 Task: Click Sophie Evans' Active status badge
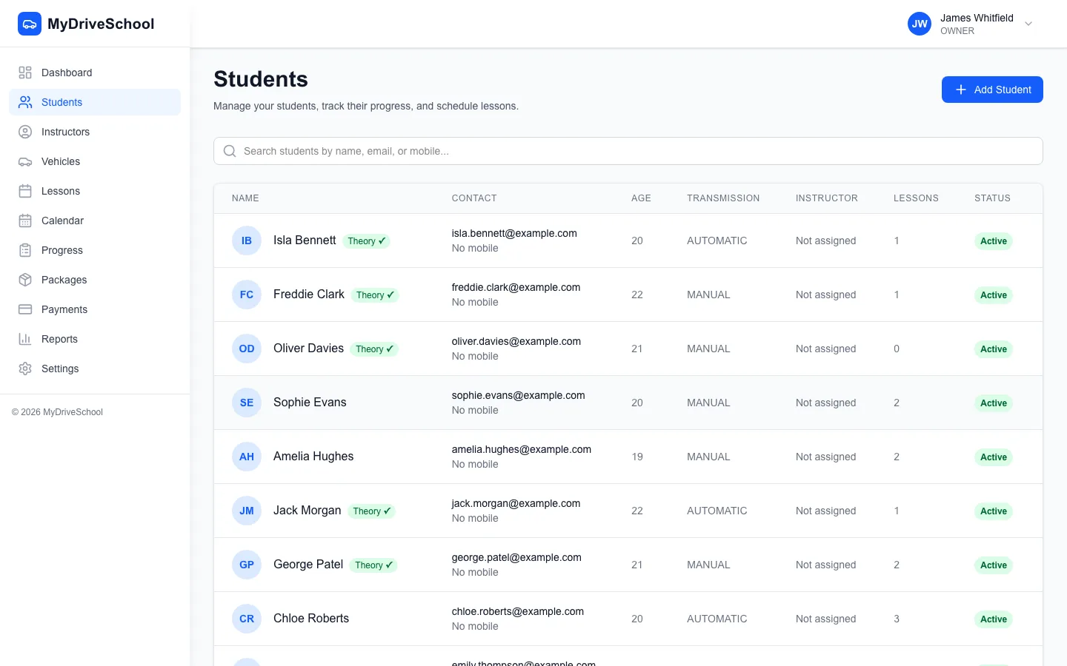tap(993, 403)
